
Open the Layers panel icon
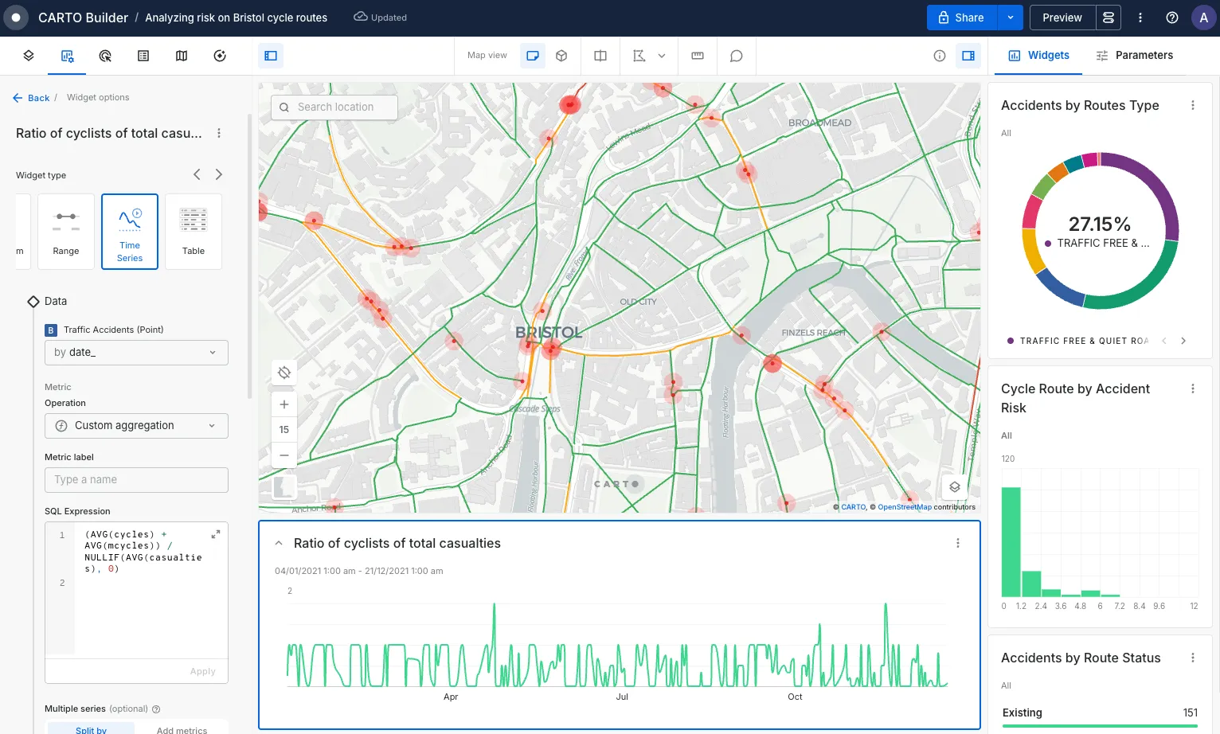point(29,56)
